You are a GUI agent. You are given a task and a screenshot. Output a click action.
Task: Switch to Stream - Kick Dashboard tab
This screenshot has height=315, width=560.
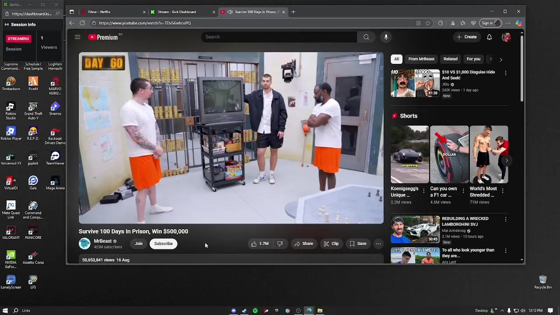click(x=182, y=12)
